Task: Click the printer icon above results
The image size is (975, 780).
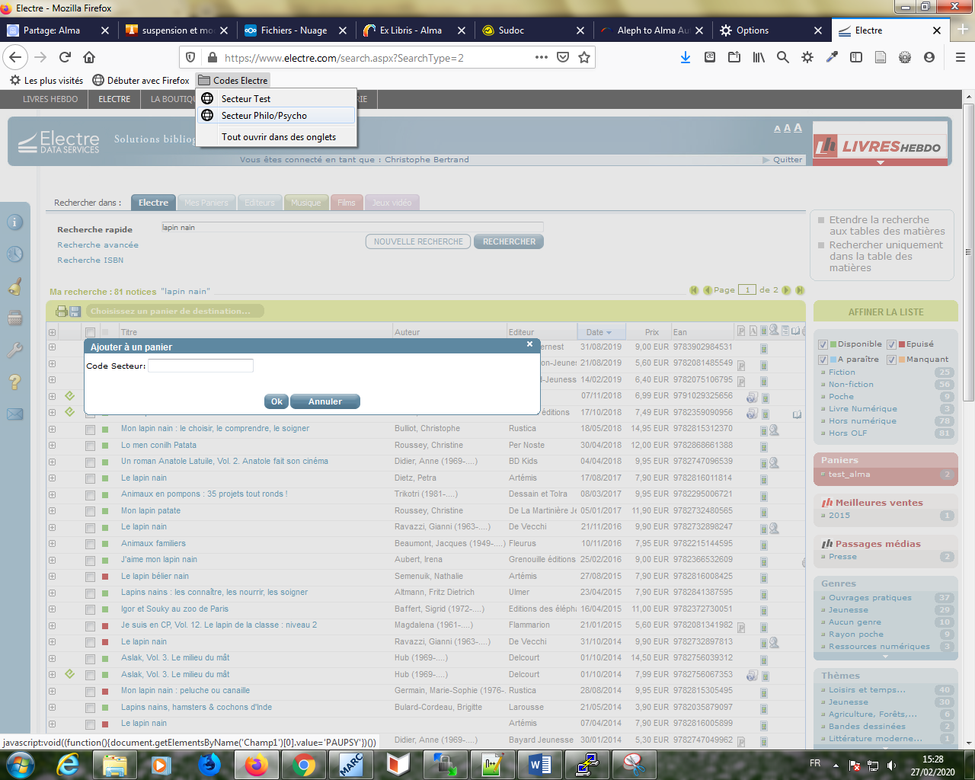Action: pos(62,312)
